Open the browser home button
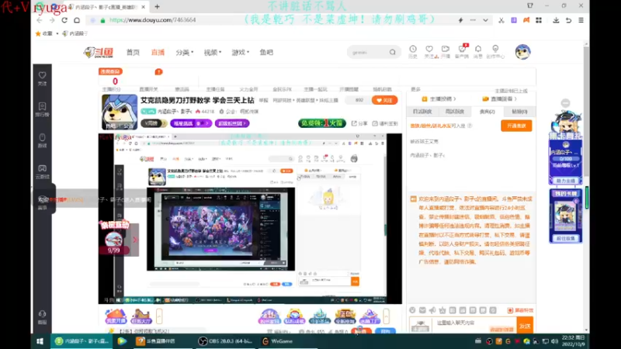Screen dimensions: 621x349 click(x=77, y=20)
